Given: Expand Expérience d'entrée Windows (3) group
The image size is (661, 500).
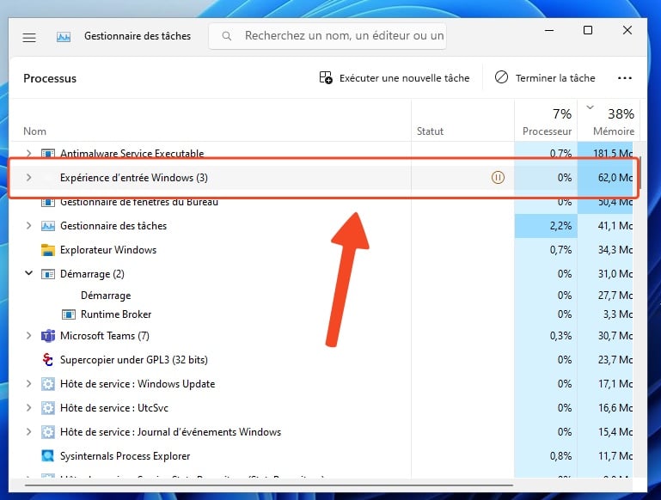Looking at the screenshot, I should click(x=28, y=177).
